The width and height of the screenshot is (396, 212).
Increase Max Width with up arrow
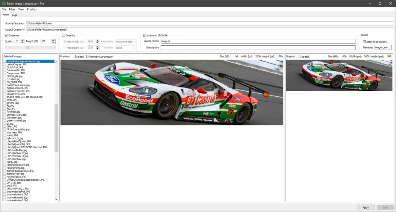pos(97,41)
